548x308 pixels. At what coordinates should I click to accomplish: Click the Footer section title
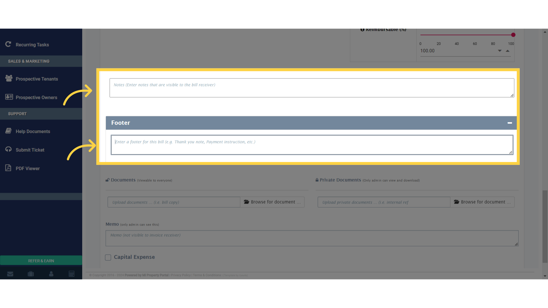pyautogui.click(x=120, y=123)
